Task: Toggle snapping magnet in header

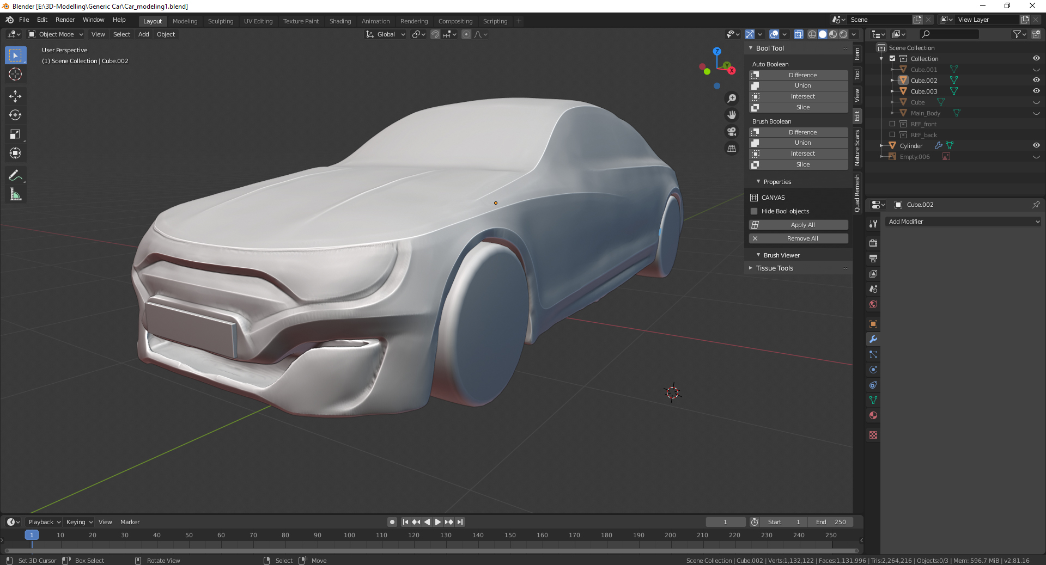Action: point(435,34)
